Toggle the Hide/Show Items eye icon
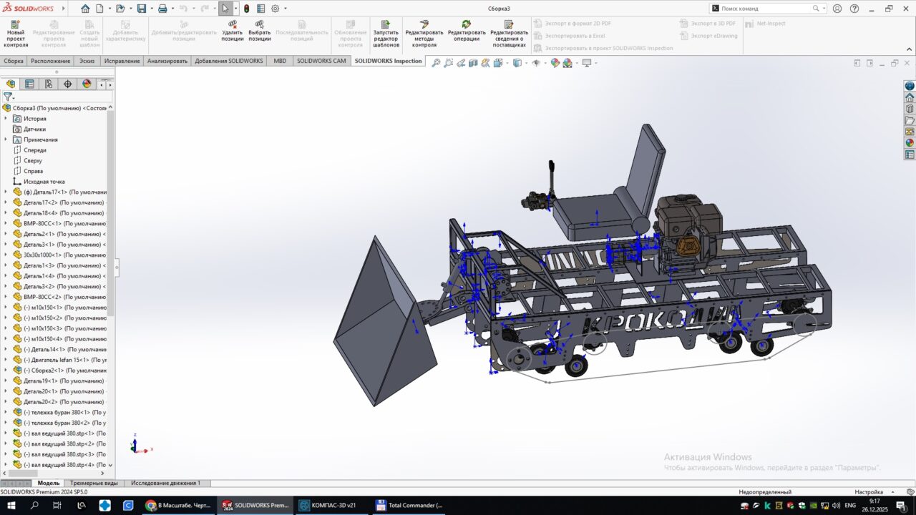The image size is (916, 515). pos(535,63)
